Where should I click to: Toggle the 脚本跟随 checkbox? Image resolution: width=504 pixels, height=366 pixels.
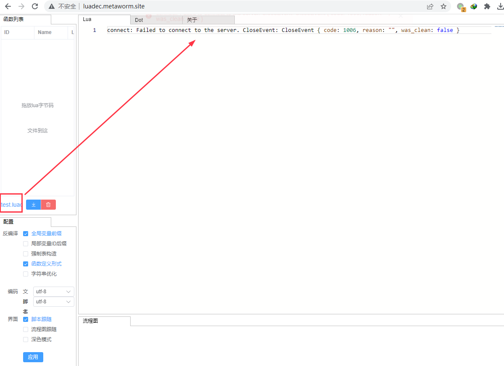pos(26,319)
